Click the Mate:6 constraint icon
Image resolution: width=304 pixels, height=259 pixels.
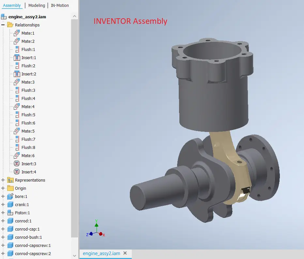[x=17, y=155]
